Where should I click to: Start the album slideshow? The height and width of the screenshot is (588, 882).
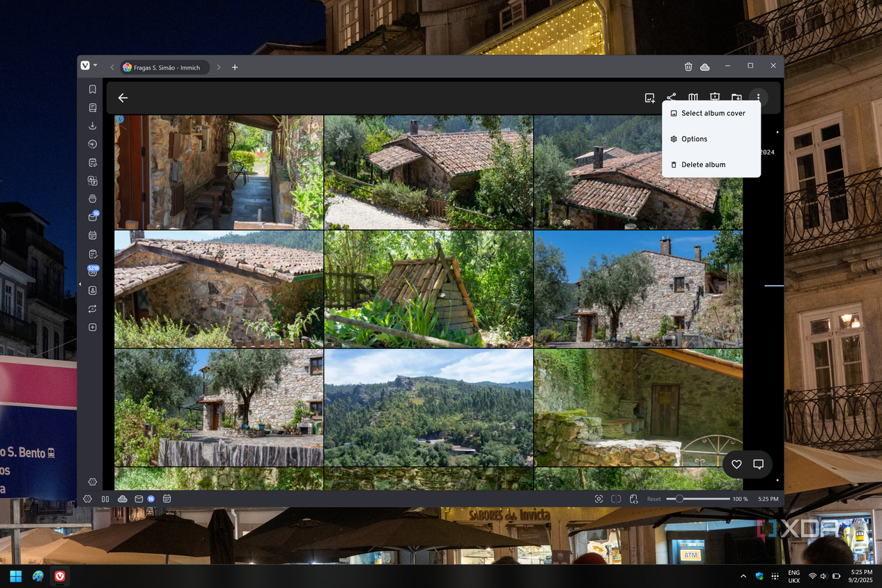tap(715, 98)
